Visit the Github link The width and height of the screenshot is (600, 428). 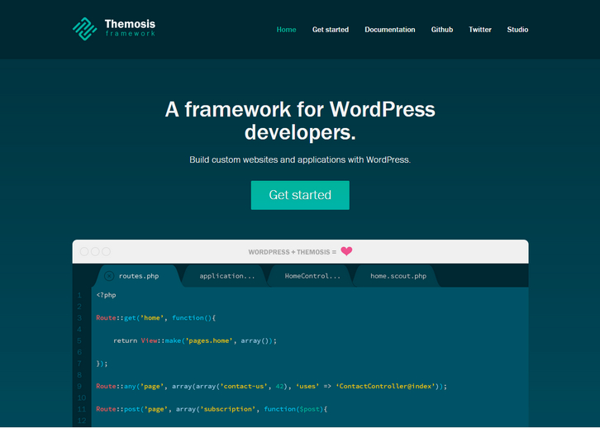(441, 30)
